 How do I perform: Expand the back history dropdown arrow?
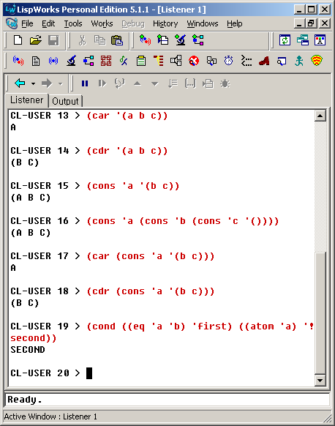point(33,83)
